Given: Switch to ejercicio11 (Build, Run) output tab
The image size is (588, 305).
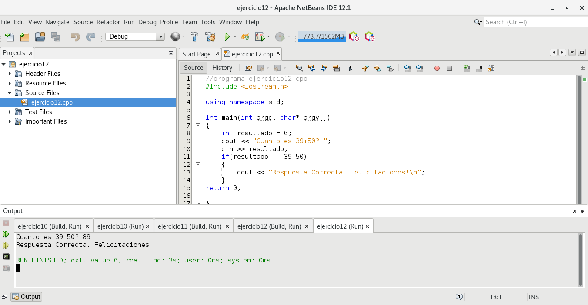Looking at the screenshot, I should pos(190,226).
